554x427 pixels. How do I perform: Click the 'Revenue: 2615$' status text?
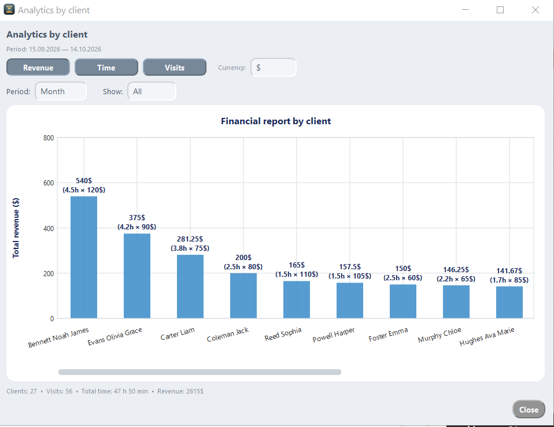180,391
